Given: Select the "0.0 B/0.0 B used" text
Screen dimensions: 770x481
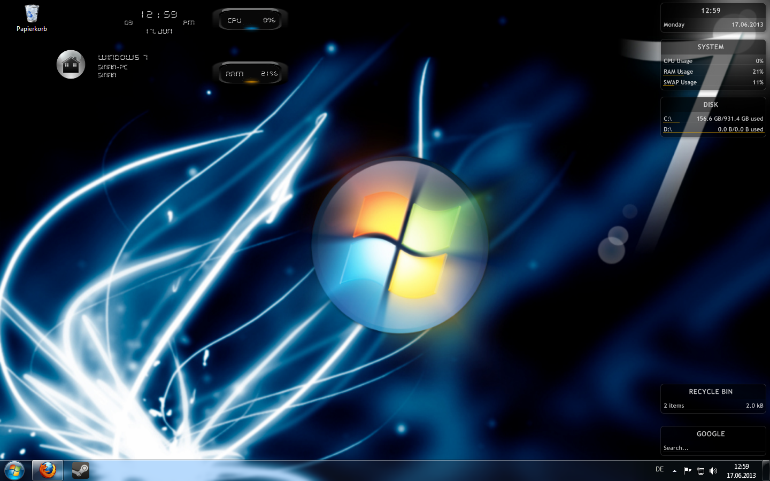Looking at the screenshot, I should 740,129.
